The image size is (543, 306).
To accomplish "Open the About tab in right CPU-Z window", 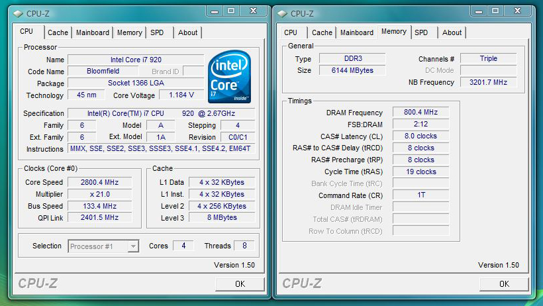I will tap(452, 32).
